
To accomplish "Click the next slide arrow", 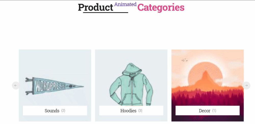I will (246, 86).
